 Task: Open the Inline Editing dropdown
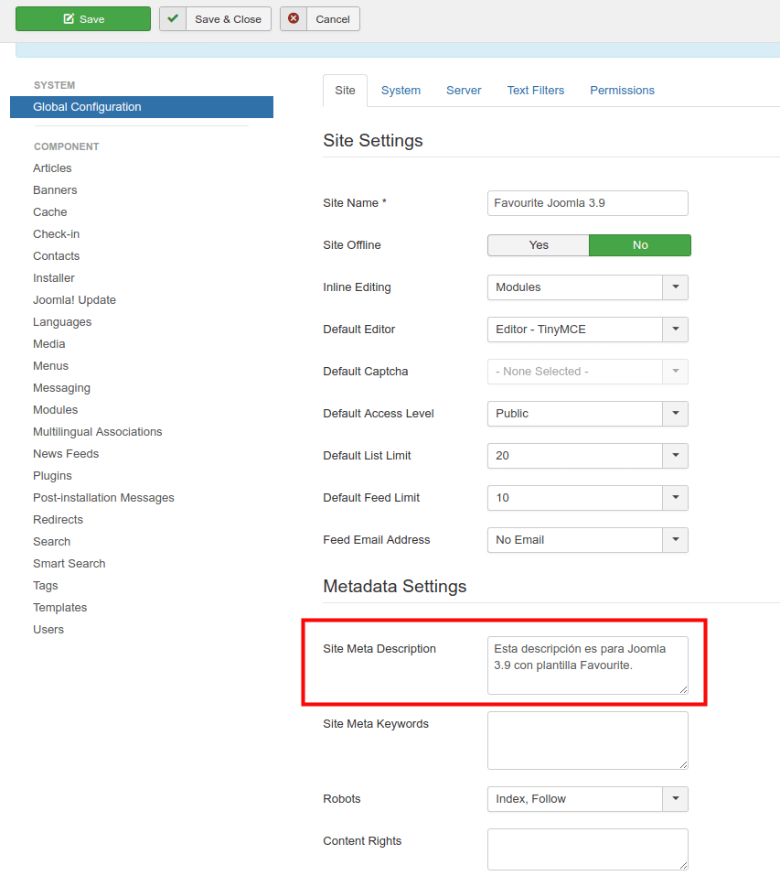tap(587, 287)
